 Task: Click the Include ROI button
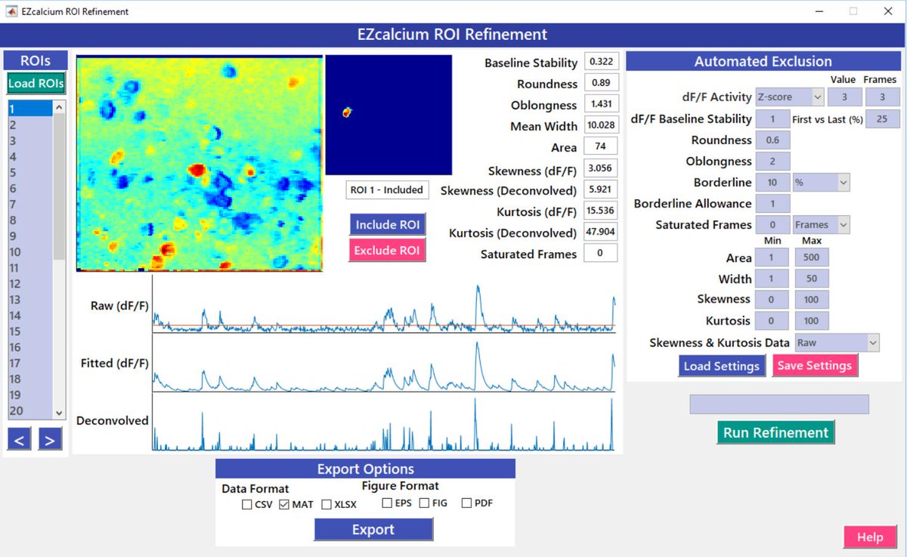387,224
